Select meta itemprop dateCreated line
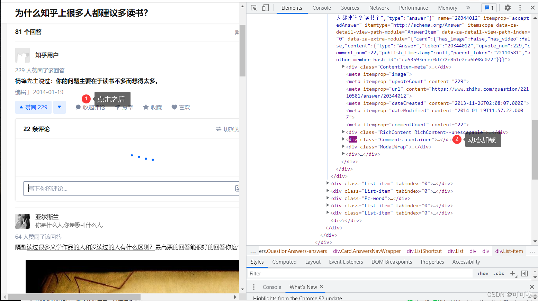Screen dimensions: 538x301 tap(438, 103)
